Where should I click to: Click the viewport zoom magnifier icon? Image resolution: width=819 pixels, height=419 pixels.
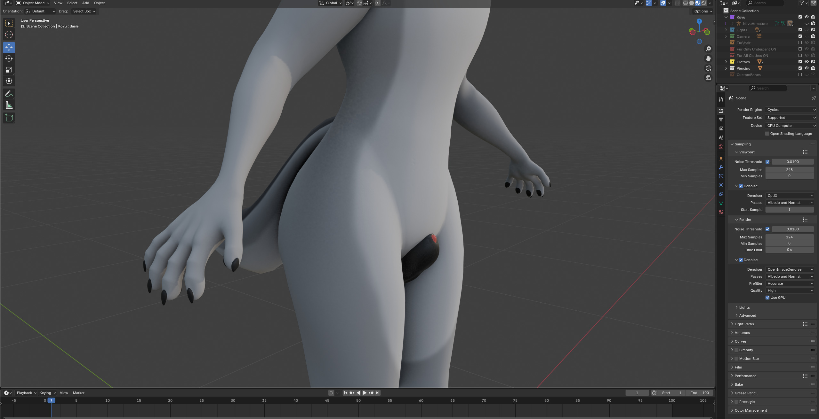pyautogui.click(x=708, y=49)
